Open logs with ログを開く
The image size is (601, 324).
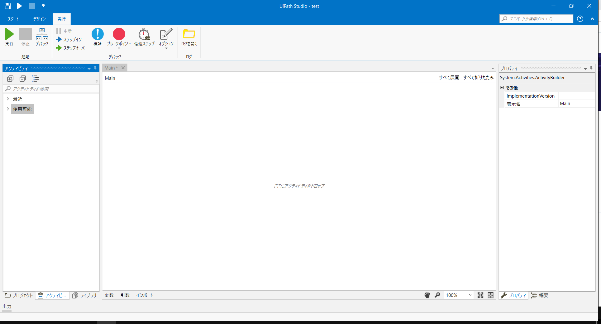[189, 37]
